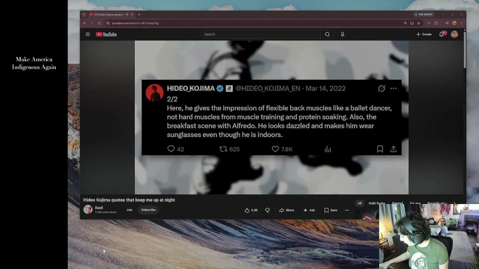Image resolution: width=479 pixels, height=269 pixels.
Task: Open the YouTube account avatar menu
Action: tap(454, 34)
